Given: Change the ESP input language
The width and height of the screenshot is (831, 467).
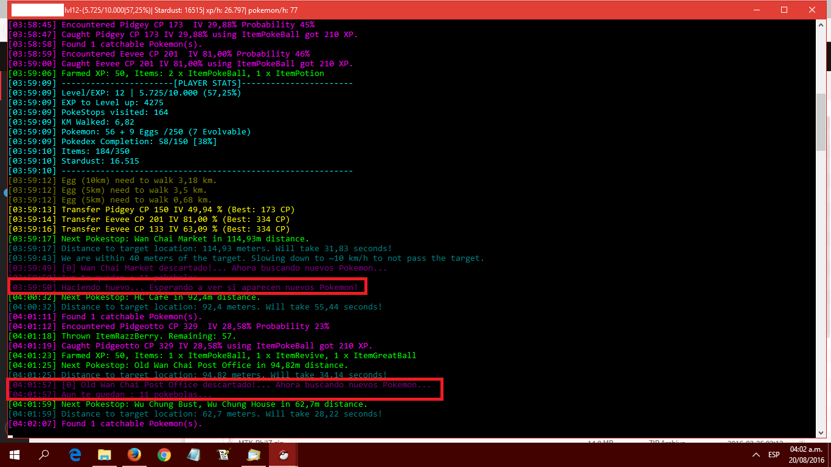Looking at the screenshot, I should [774, 455].
